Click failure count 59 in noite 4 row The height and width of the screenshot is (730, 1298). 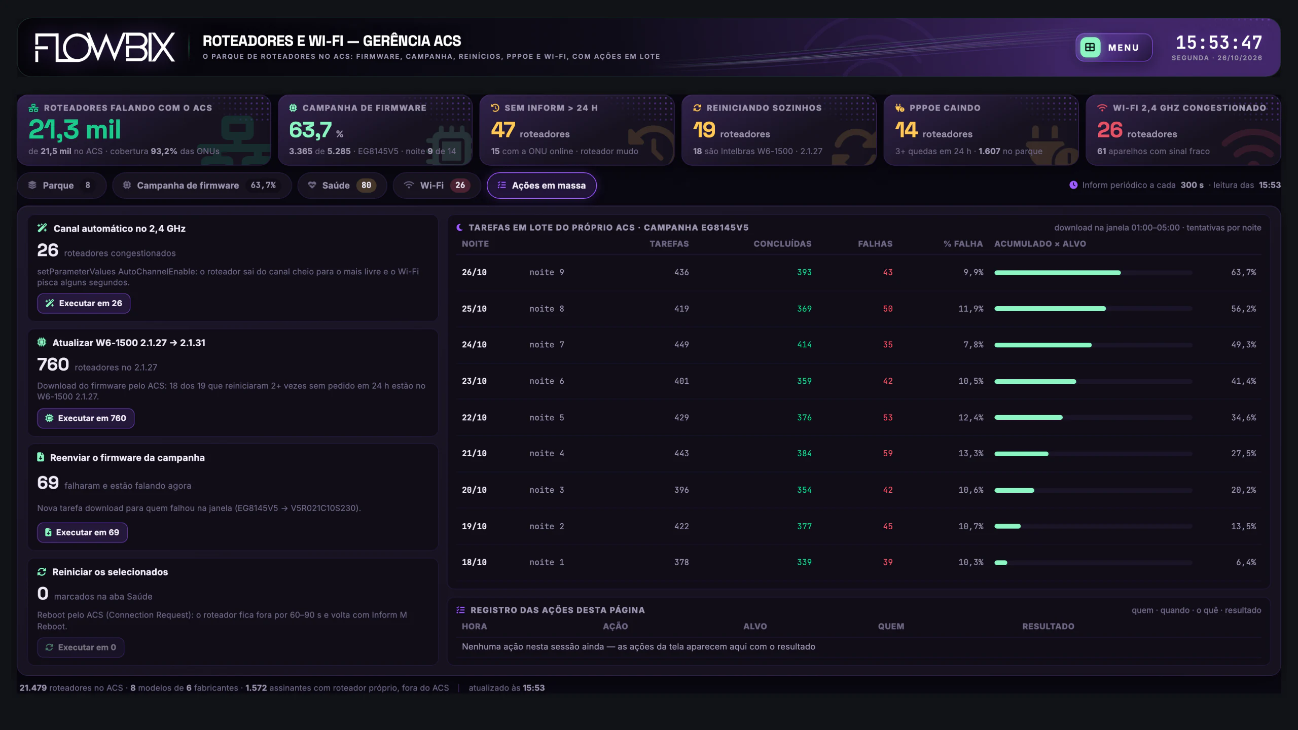(x=888, y=454)
